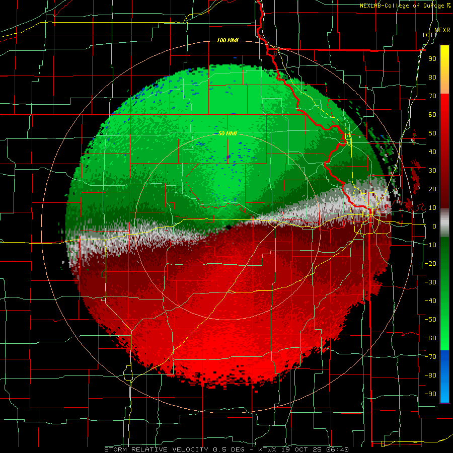Viewport: 453px width, 453px height.
Task: Click the 90 value on the color scale
Action: pyautogui.click(x=432, y=59)
